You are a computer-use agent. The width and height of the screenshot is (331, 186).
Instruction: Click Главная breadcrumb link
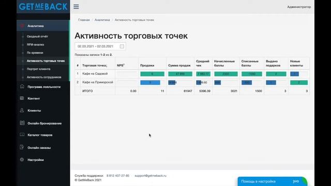tap(84, 20)
